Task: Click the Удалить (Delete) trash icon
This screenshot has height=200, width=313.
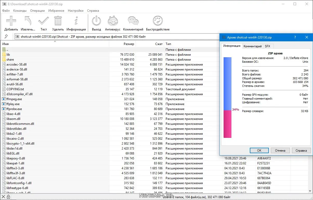Action: [58, 23]
